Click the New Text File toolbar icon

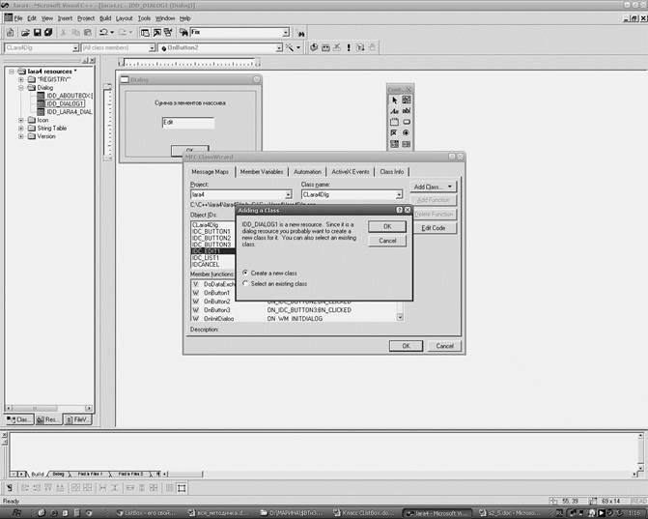point(10,32)
